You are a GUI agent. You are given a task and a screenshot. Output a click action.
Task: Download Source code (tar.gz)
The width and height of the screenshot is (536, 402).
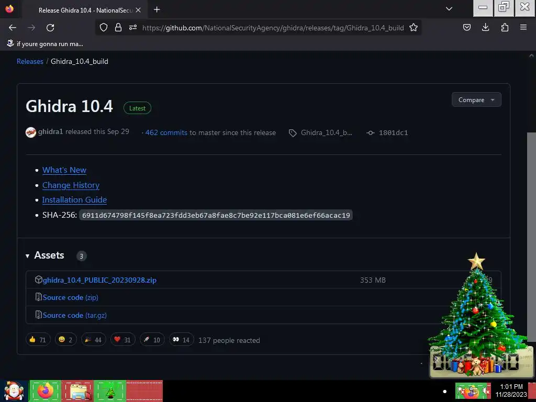[x=74, y=315]
